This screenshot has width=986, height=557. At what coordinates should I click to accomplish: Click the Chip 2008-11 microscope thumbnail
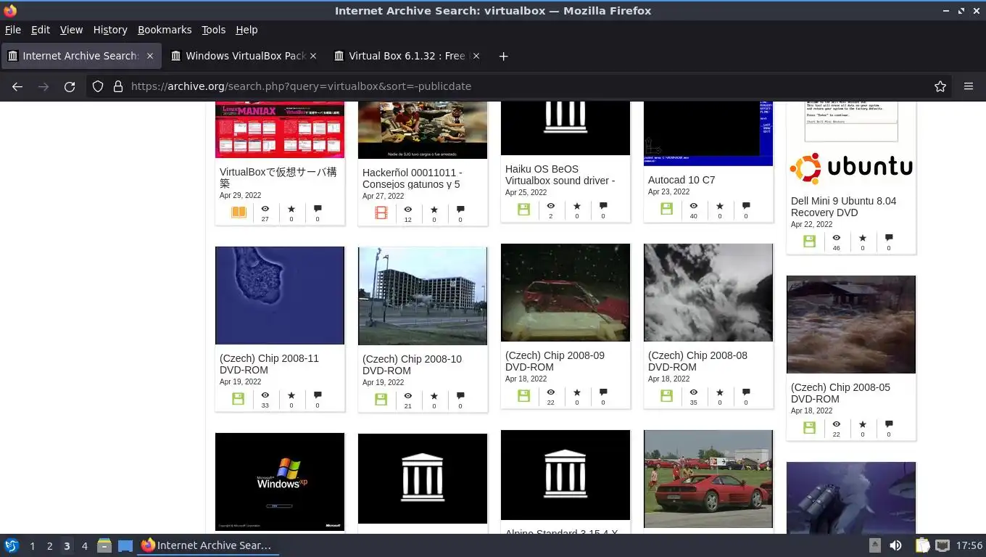click(280, 295)
